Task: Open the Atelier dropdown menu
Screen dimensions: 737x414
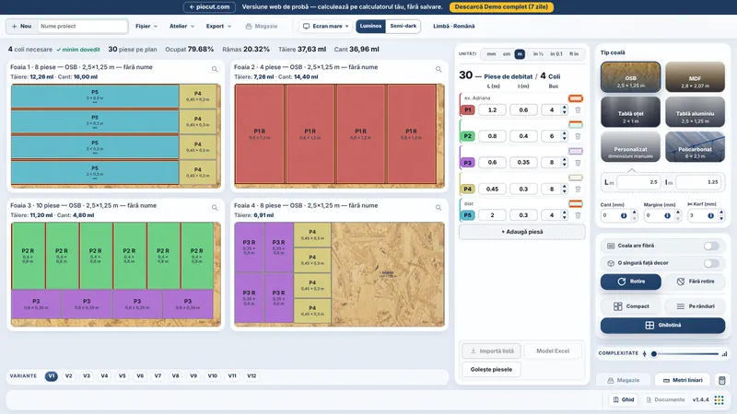Action: point(181,27)
